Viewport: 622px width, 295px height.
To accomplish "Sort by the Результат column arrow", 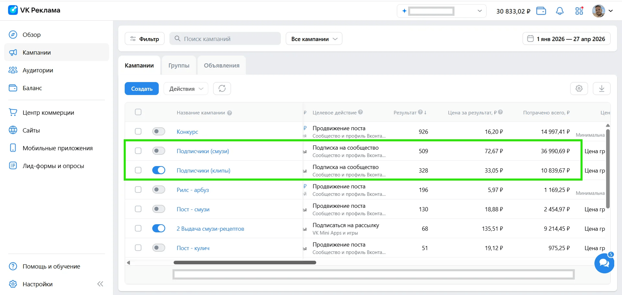I will coord(425,112).
